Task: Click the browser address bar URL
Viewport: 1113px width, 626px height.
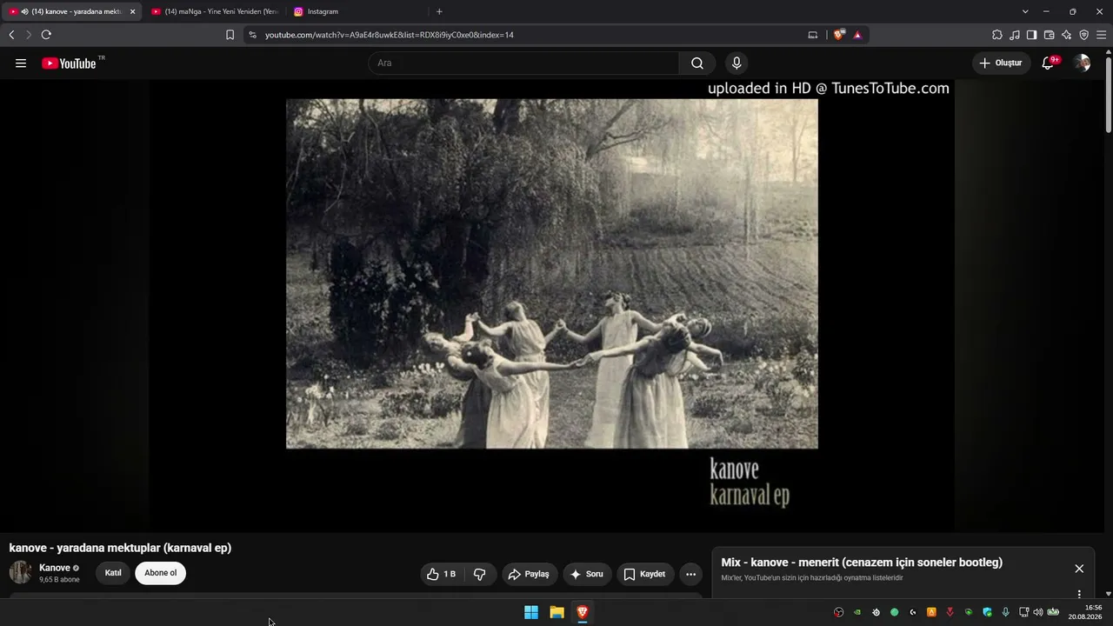Action: point(390,35)
